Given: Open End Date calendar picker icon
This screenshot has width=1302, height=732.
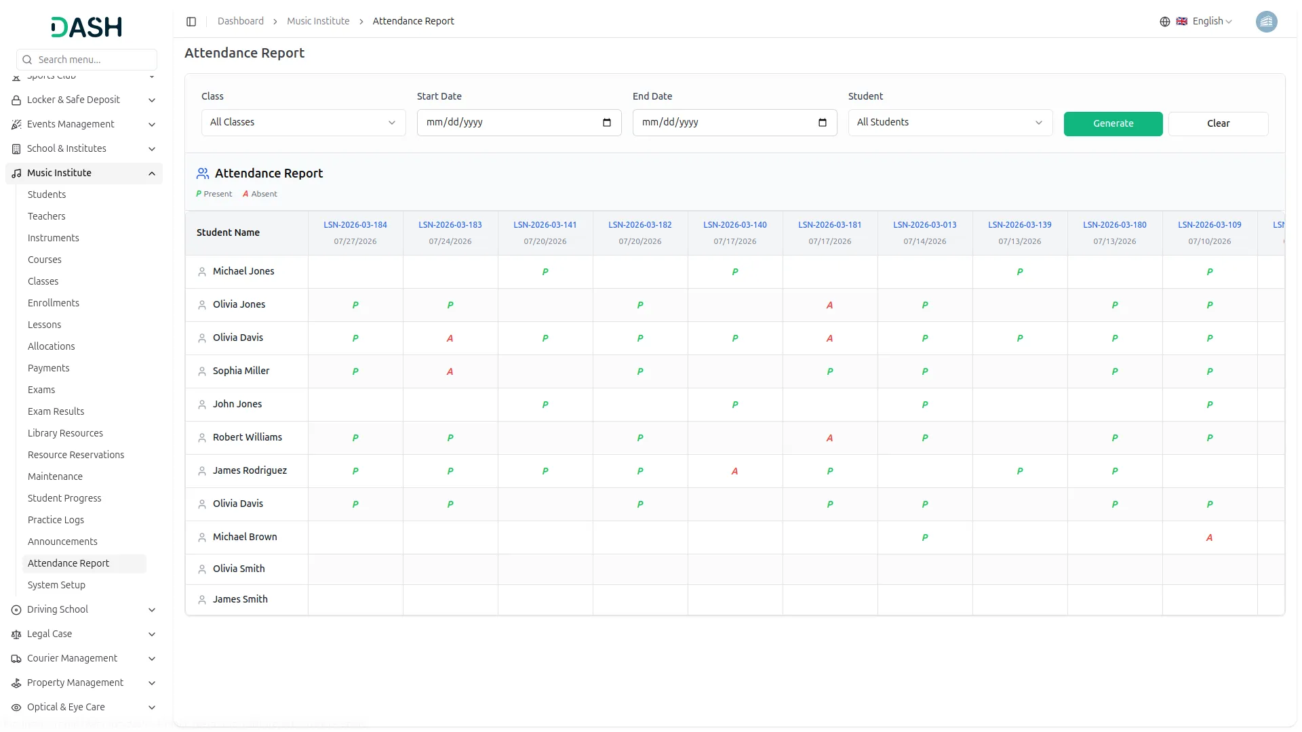Looking at the screenshot, I should (x=822, y=123).
